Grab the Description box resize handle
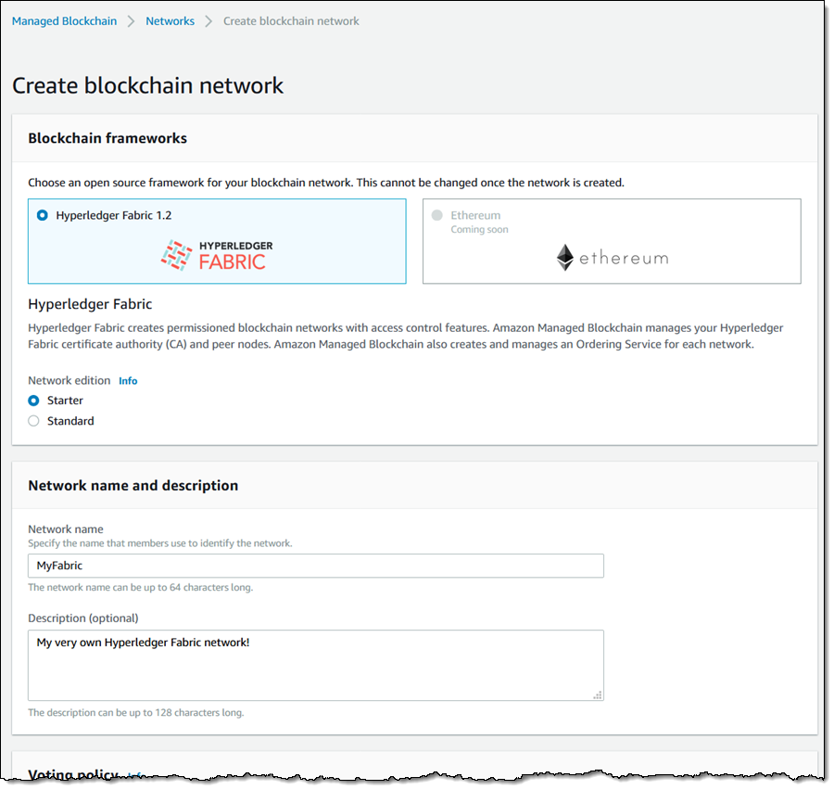Viewport: 834px width, 790px height. [598, 694]
